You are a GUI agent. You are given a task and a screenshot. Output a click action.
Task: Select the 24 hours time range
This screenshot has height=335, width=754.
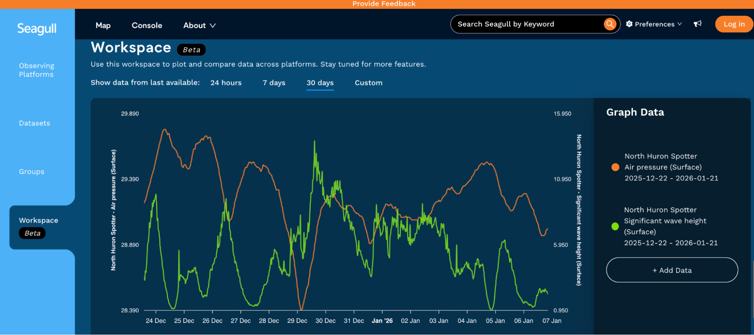click(226, 83)
